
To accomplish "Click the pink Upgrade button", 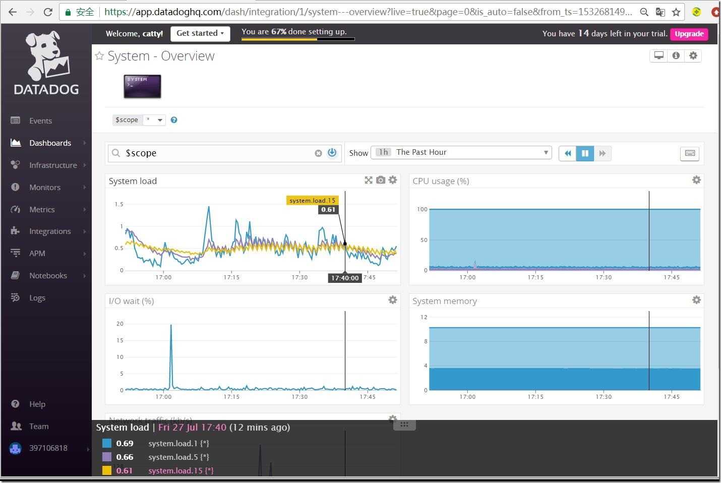I will (x=689, y=34).
